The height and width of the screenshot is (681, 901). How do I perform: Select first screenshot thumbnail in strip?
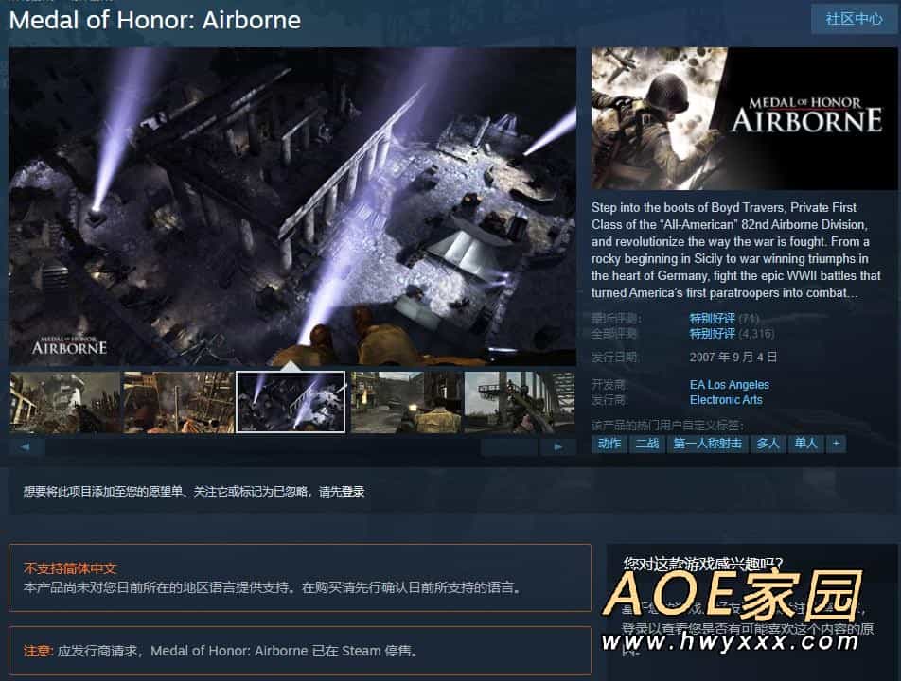pos(65,402)
